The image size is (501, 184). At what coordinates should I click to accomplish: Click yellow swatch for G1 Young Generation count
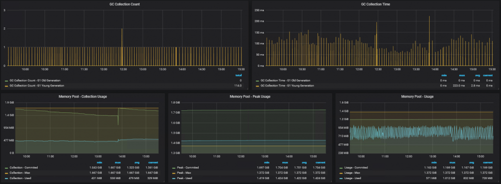point(7,86)
